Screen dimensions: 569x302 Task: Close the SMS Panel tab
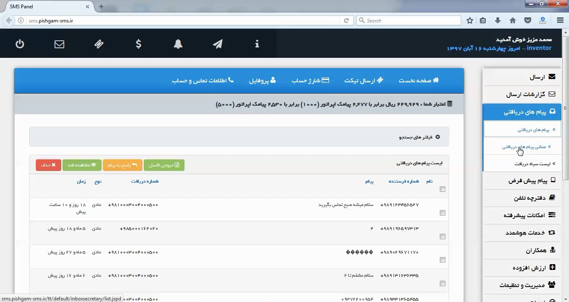point(87,7)
